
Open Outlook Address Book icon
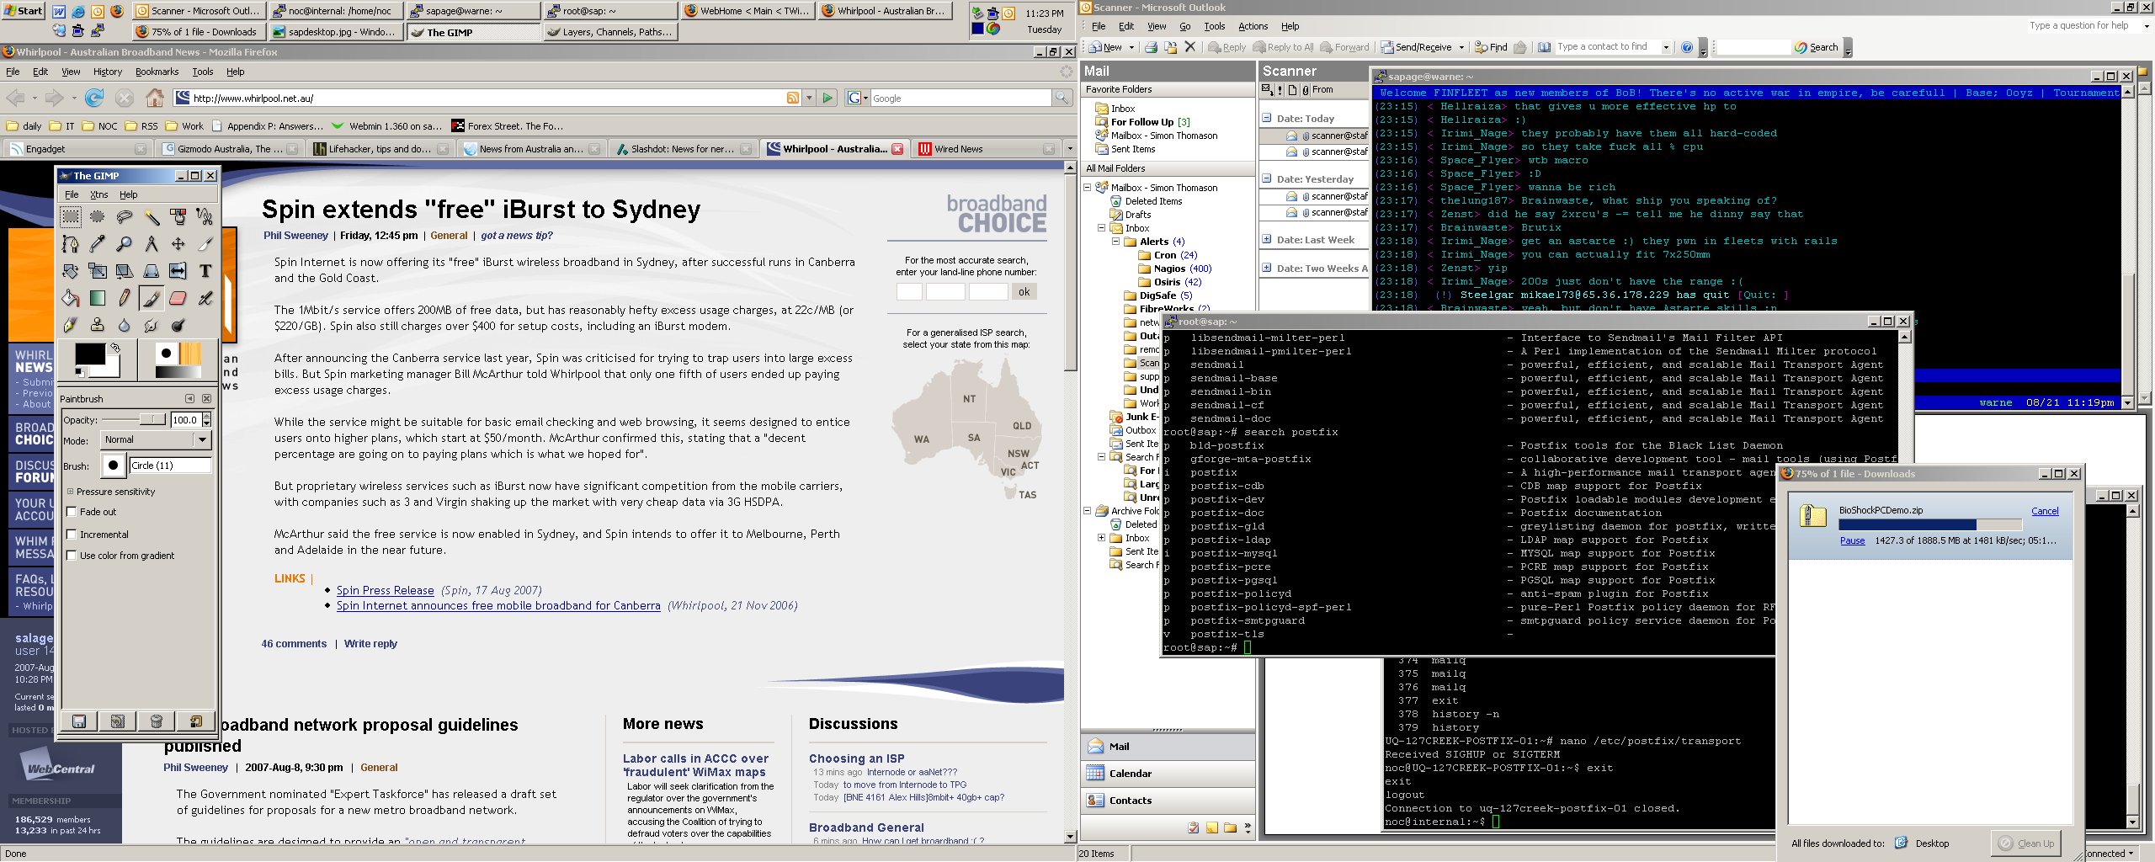(x=1545, y=47)
